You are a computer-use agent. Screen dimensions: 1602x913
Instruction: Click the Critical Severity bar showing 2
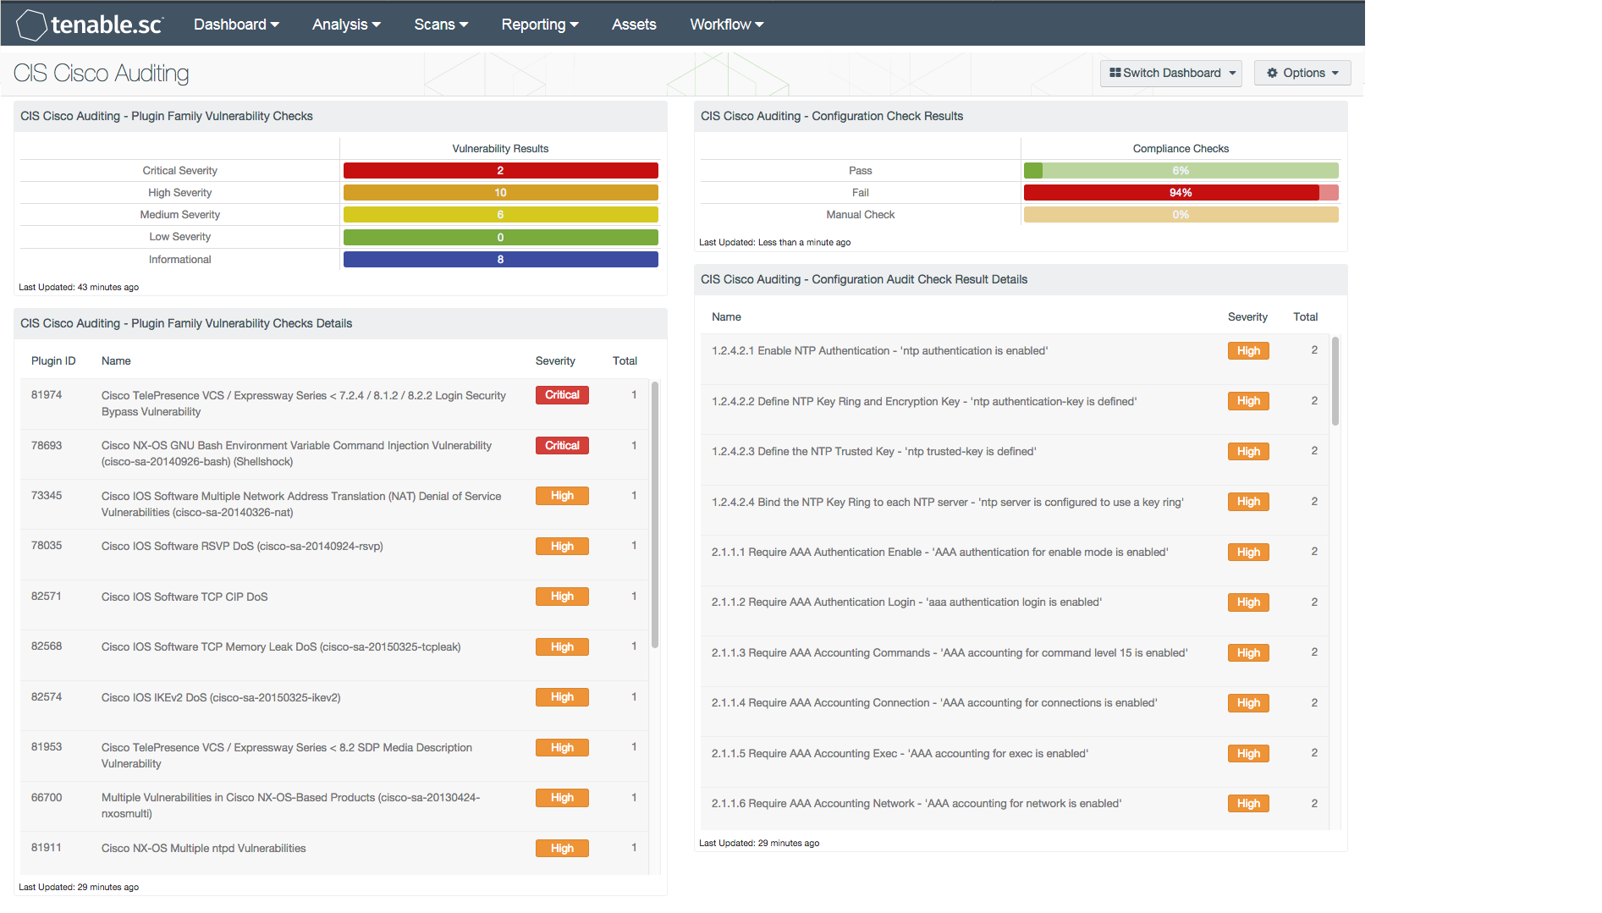coord(501,171)
